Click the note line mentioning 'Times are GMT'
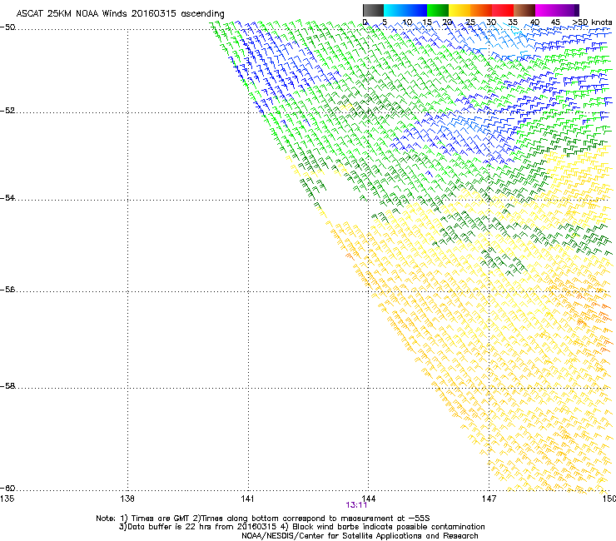This screenshot has height=541, width=616. coord(263,519)
